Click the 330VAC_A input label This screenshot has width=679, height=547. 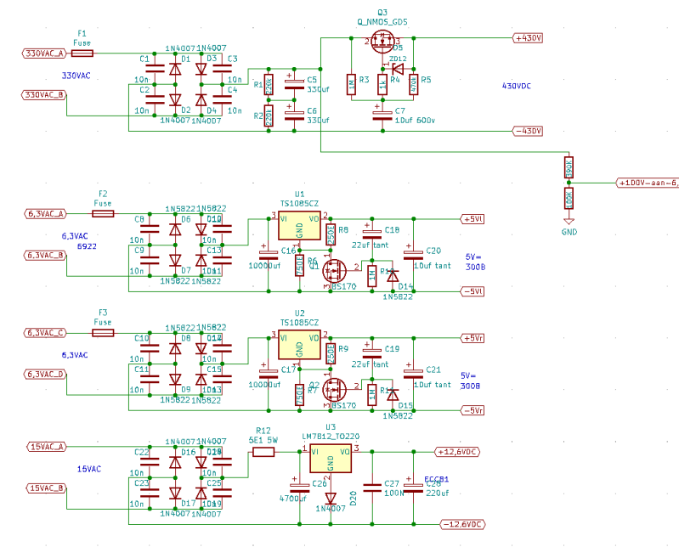pyautogui.click(x=44, y=54)
